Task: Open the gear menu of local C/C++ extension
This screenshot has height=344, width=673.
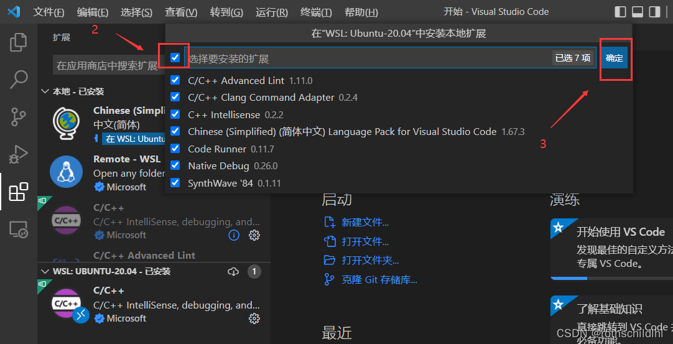Action: point(254,235)
